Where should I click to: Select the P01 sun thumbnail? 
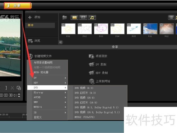68,29
